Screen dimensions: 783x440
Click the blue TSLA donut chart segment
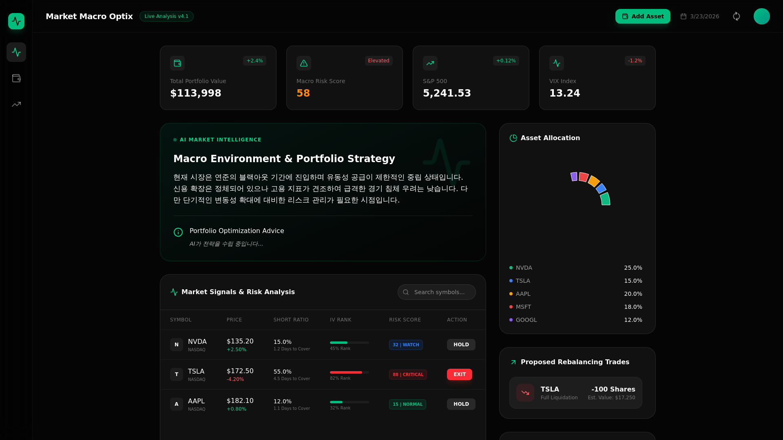[x=601, y=188]
